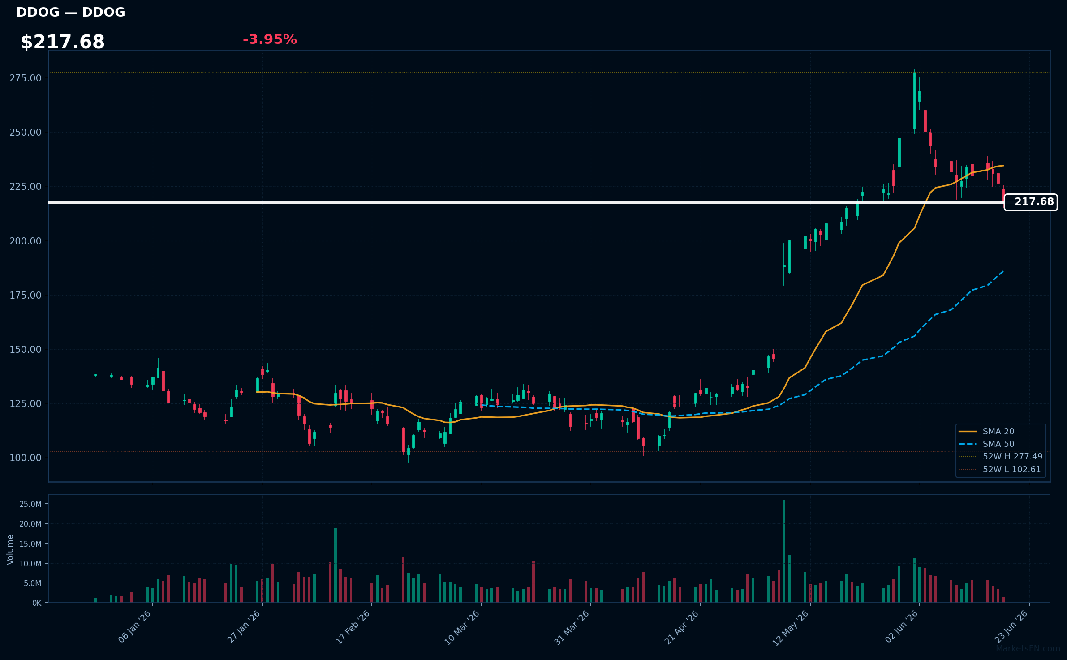Click the "31 Mar '26" date label
Viewport: 1067px width, 660px height.
(x=572, y=627)
